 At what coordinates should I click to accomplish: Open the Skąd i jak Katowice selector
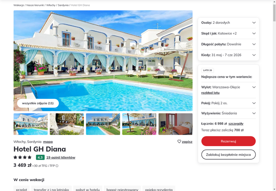tap(228, 34)
